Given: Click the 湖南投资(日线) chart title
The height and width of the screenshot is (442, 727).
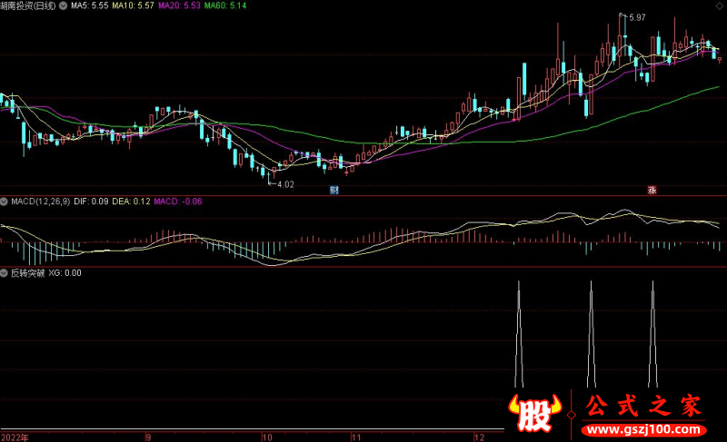Looking at the screenshot, I should click(x=28, y=5).
